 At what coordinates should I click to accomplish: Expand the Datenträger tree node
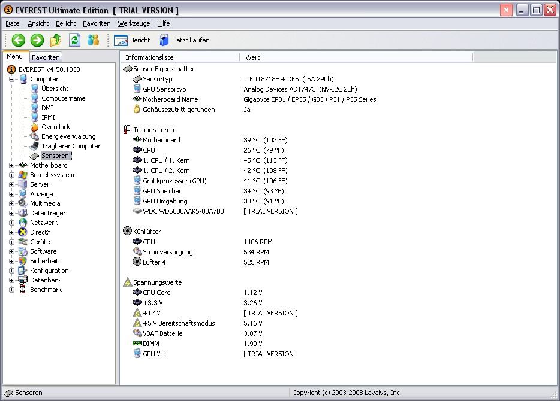tap(12, 213)
